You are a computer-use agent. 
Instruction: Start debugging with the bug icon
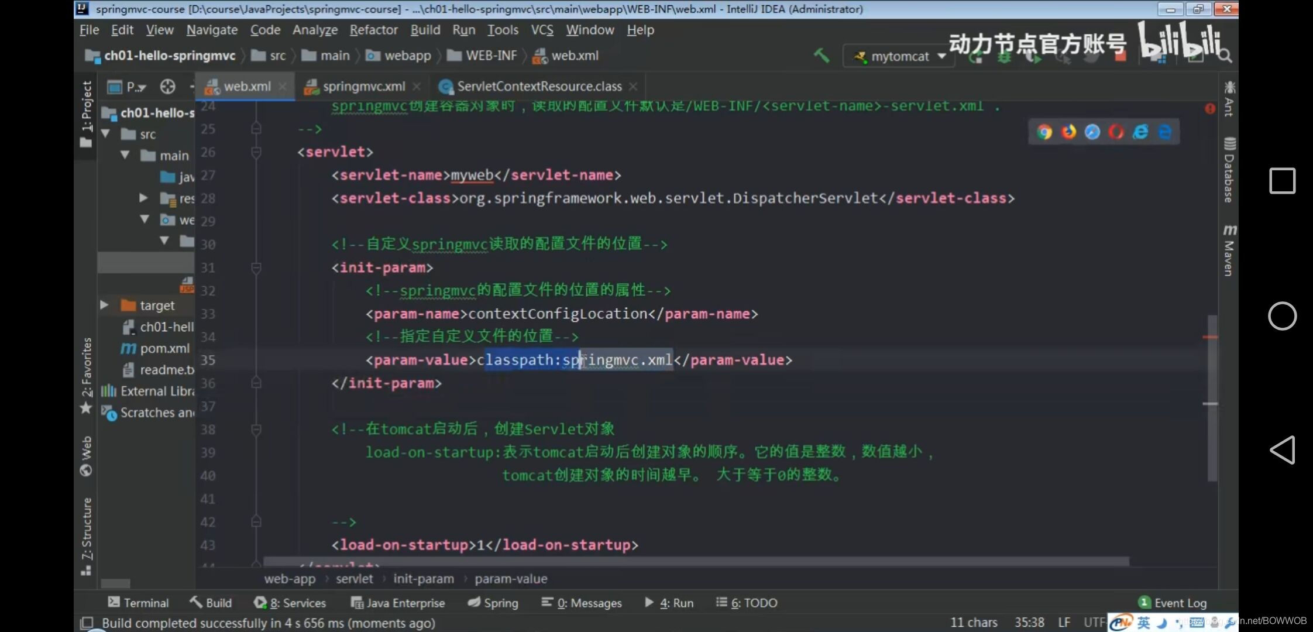(x=1004, y=56)
